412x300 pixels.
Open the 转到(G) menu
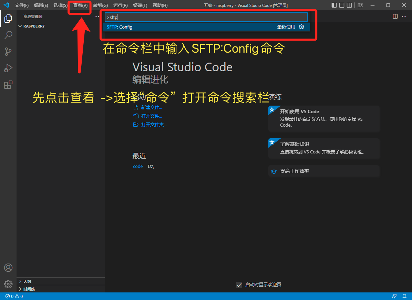(100, 5)
